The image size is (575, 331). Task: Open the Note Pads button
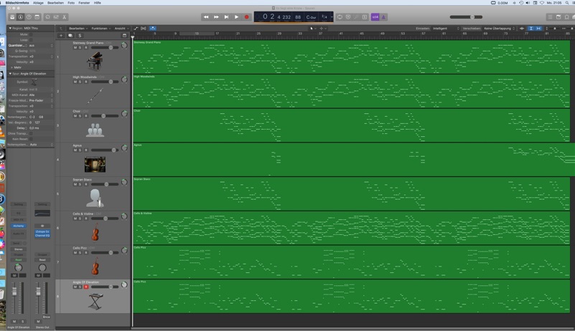[x=558, y=17]
